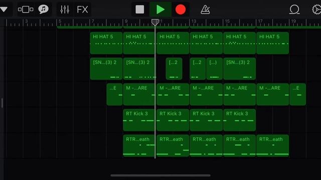This screenshot has width=321, height=180.
Task: Select [SN...(3) 2 region at bar 15
Action: 240,69
